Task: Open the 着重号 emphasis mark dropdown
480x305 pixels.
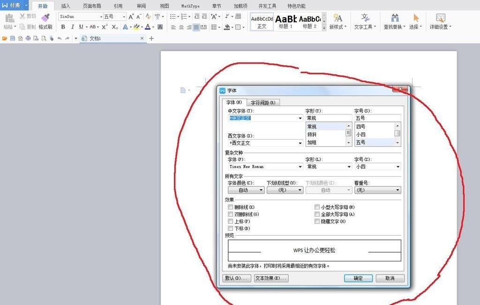Action: [x=377, y=190]
